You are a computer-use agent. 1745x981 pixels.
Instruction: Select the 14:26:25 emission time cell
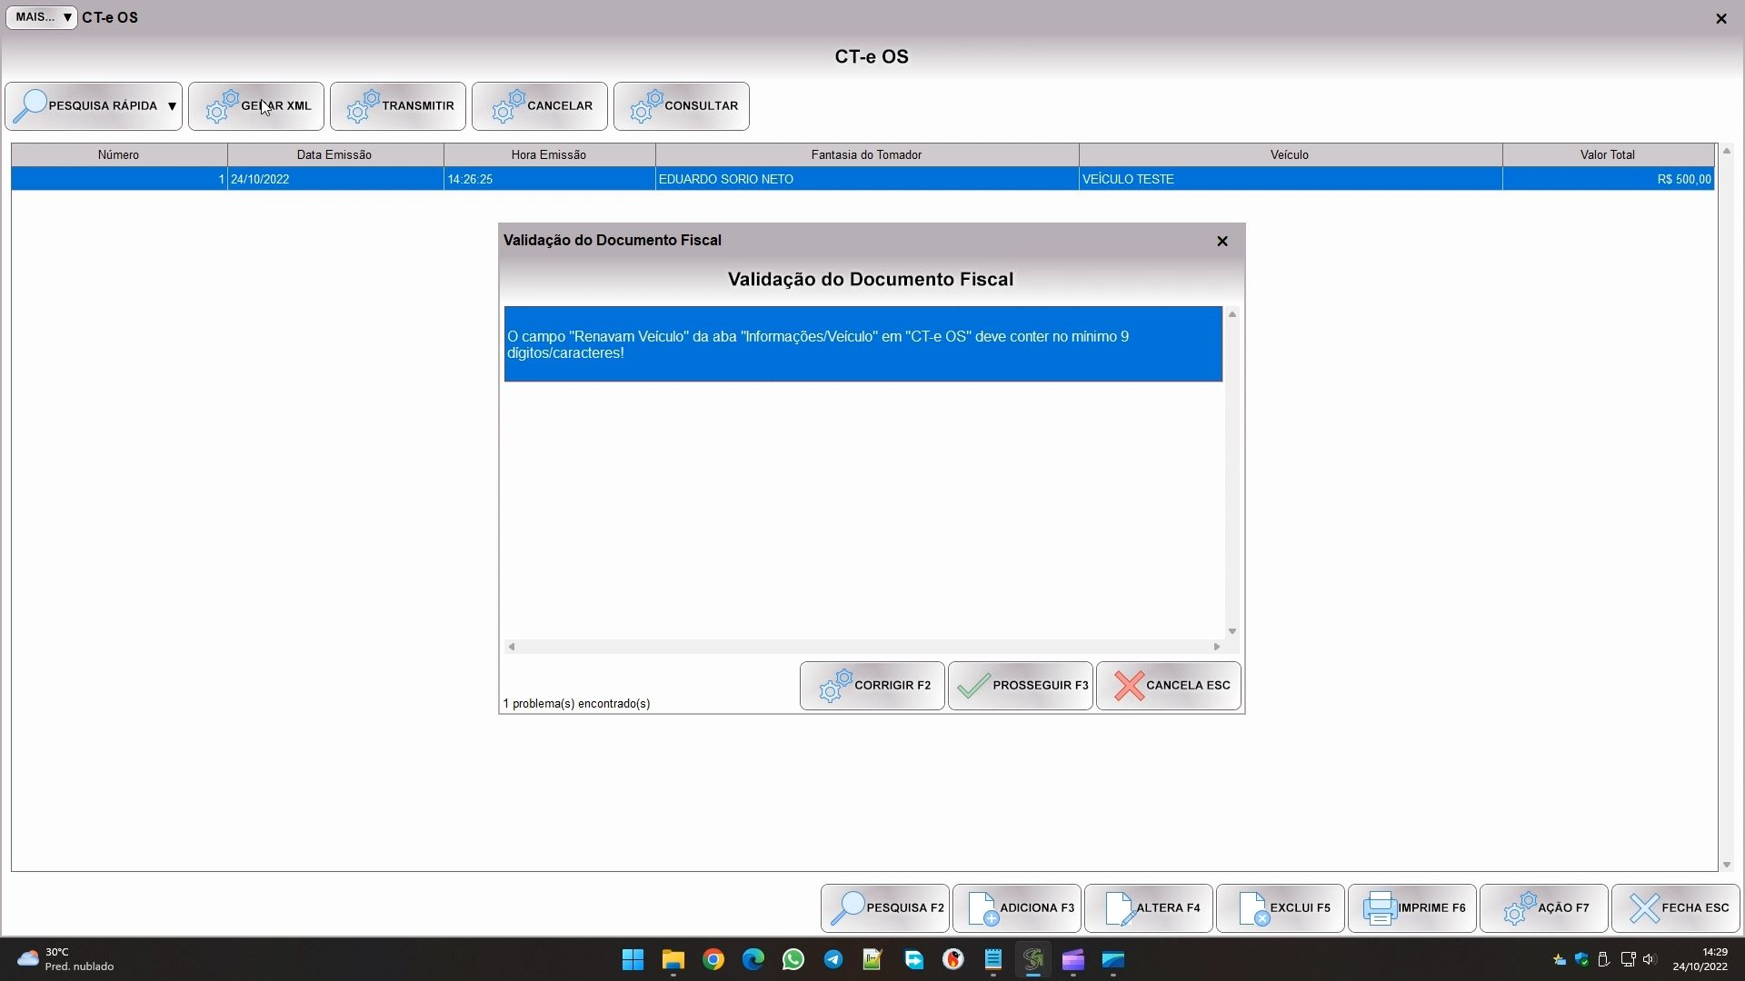tap(550, 179)
